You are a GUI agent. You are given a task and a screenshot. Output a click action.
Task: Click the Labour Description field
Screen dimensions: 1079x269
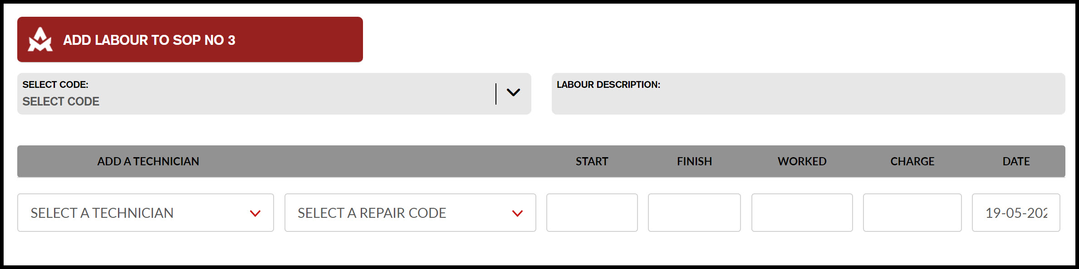pos(808,94)
